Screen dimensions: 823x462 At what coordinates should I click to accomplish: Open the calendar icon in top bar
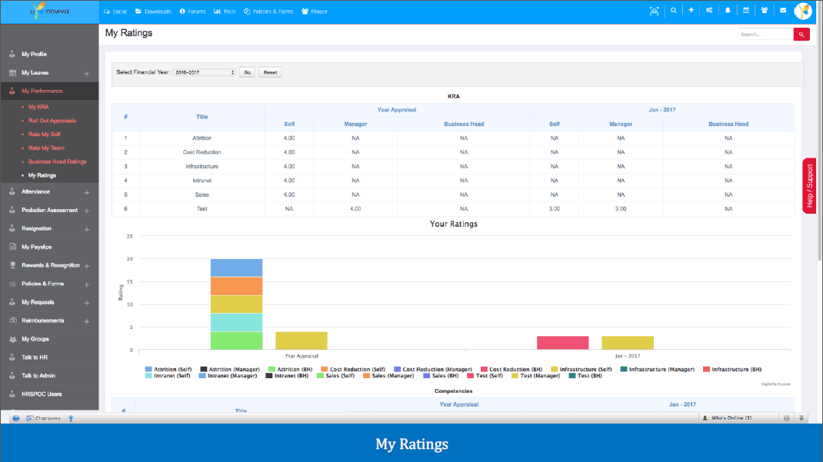tap(746, 11)
